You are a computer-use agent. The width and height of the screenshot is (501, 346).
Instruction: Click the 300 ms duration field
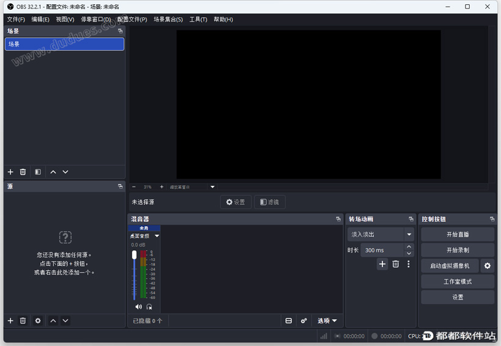click(382, 250)
